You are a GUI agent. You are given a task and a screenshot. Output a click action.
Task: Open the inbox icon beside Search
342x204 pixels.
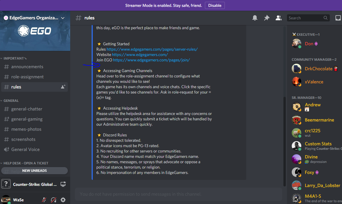338,18
